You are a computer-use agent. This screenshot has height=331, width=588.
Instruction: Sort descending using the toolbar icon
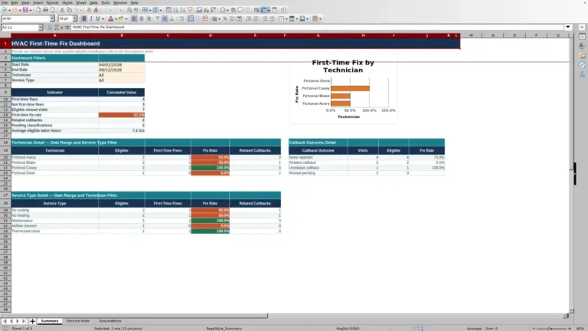(x=183, y=10)
